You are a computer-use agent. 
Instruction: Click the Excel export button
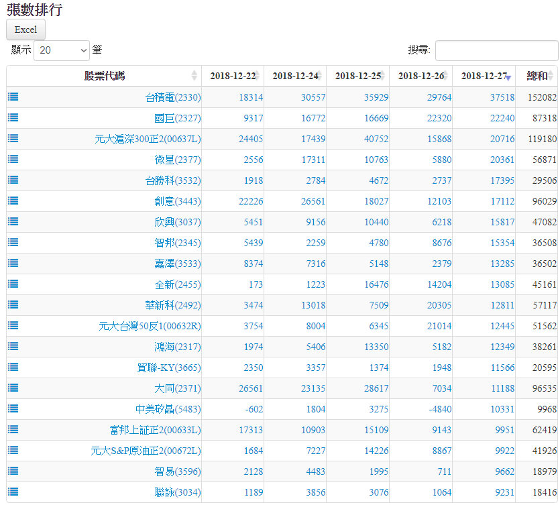[25, 30]
